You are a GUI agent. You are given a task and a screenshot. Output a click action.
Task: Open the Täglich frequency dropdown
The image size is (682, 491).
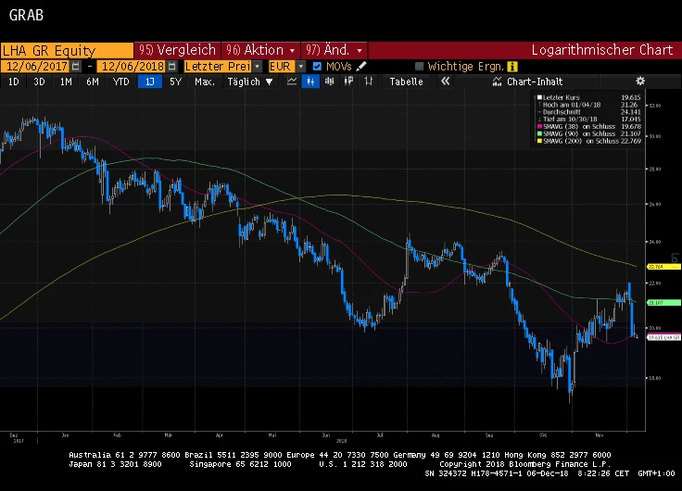(x=250, y=82)
